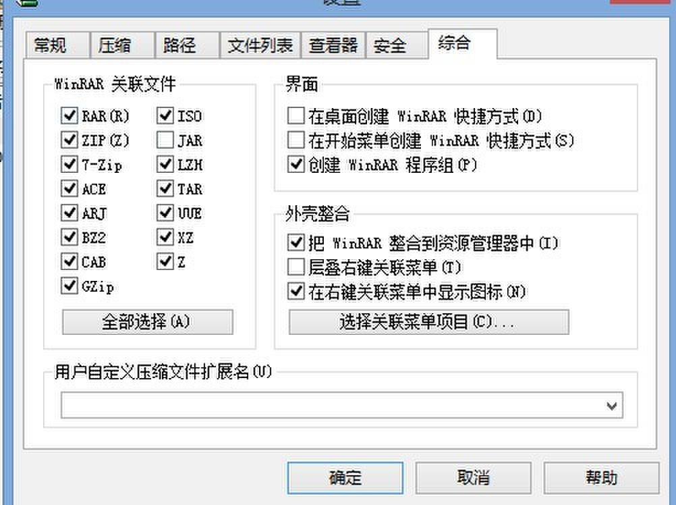Screen dimensions: 676x505
Task: Uncheck the TAR association checkbox
Action: pos(165,188)
